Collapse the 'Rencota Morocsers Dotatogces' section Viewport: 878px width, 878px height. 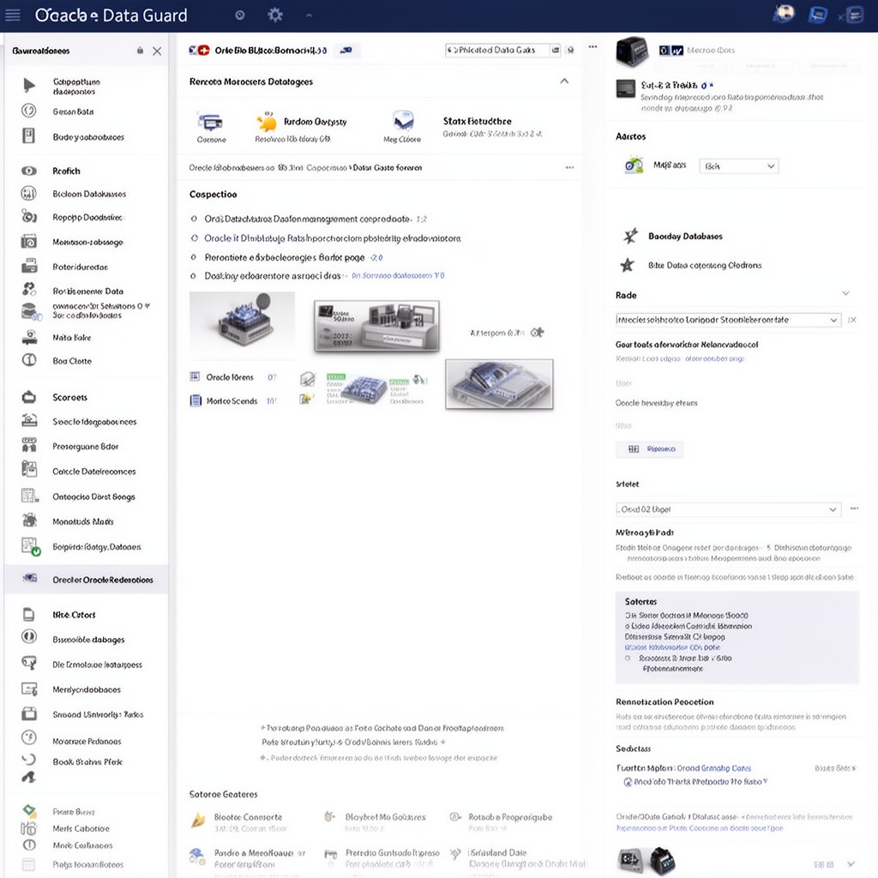click(564, 81)
